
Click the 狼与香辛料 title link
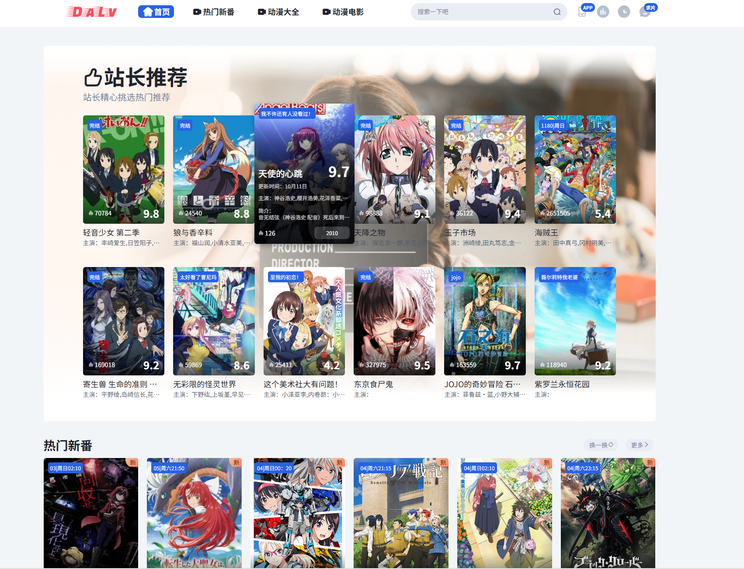193,232
